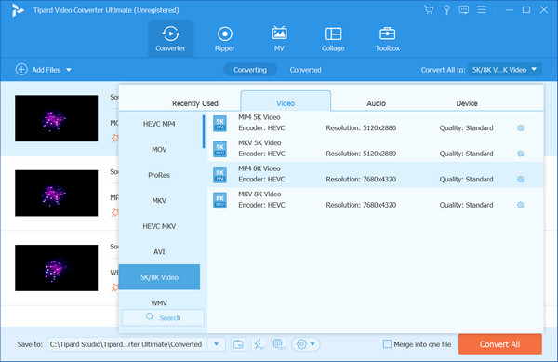This screenshot has height=362, width=558.
Task: Open the output folder icon
Action: (238, 344)
